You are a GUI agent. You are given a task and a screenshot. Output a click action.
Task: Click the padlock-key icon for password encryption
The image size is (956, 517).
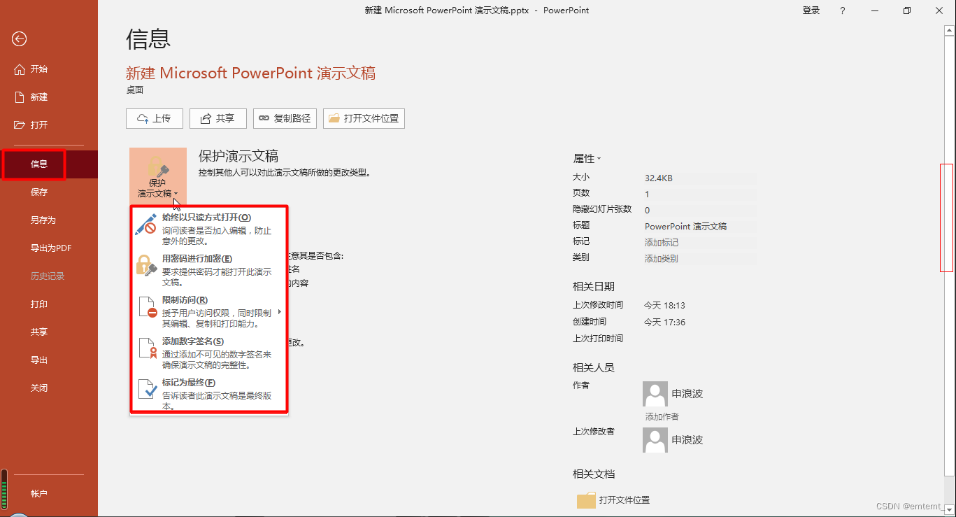(x=145, y=266)
